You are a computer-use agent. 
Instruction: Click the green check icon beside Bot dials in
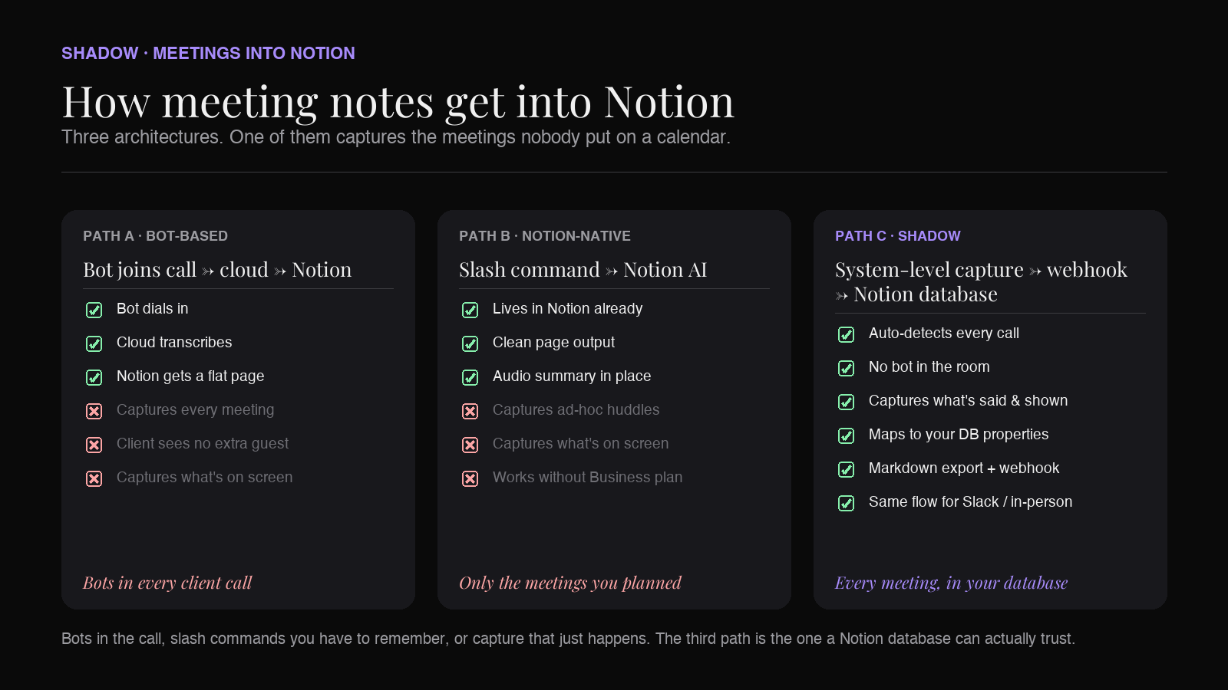94,310
